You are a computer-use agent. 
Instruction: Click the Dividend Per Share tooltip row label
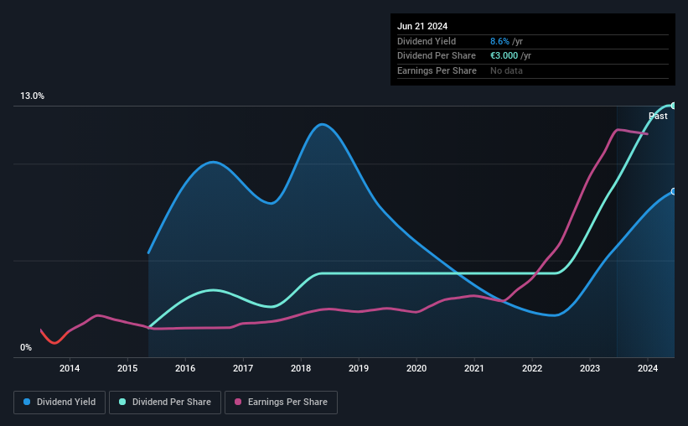point(436,56)
